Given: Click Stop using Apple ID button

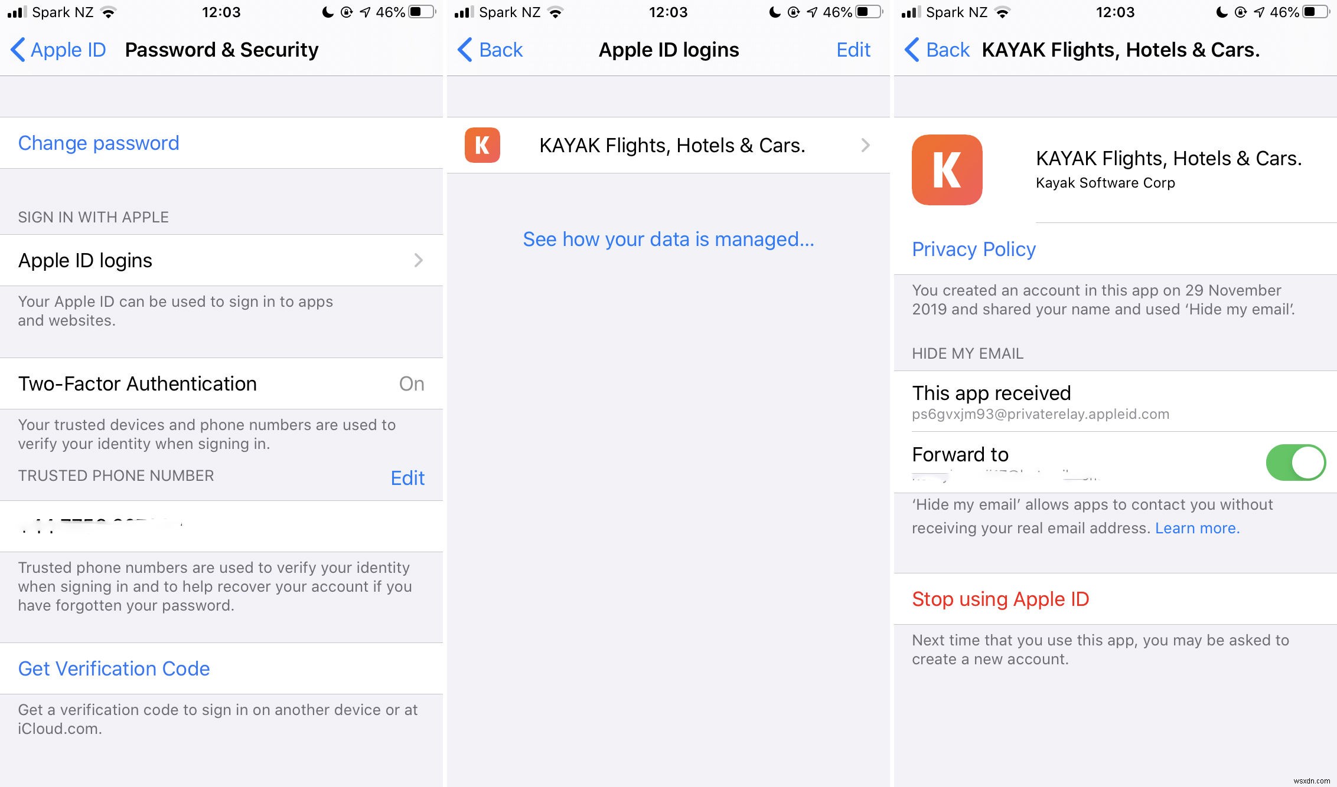Looking at the screenshot, I should click(x=1000, y=599).
